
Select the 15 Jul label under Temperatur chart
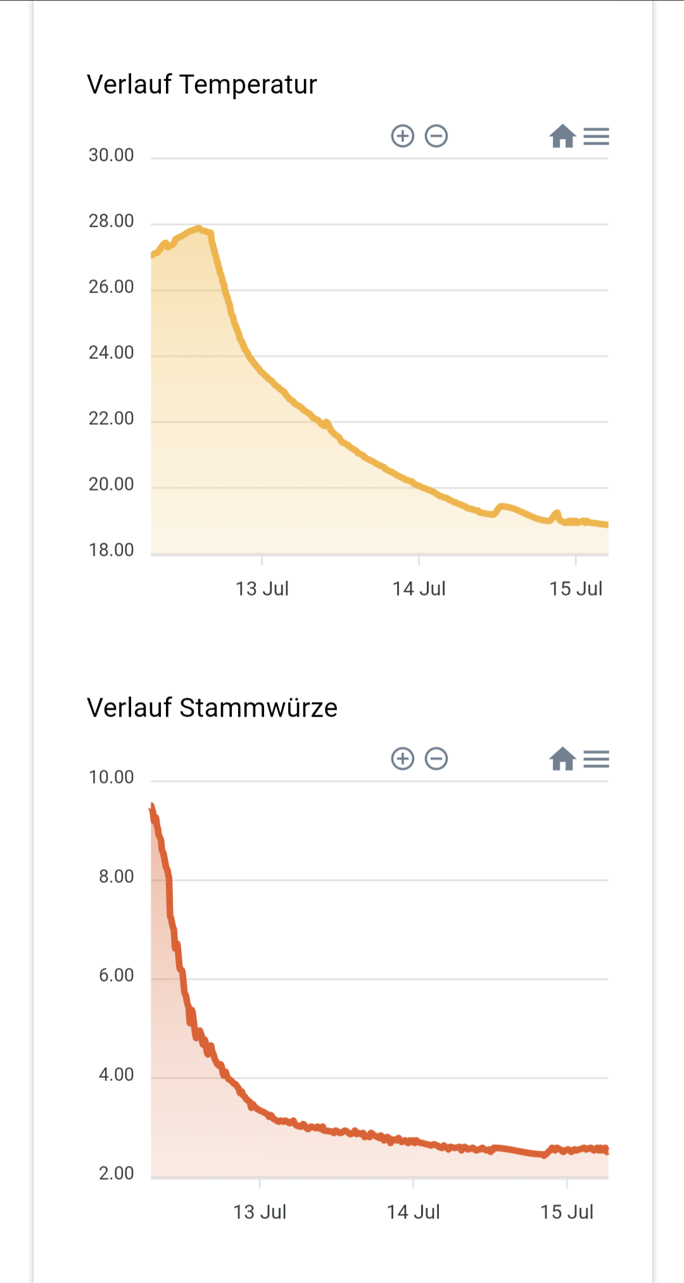(x=576, y=589)
